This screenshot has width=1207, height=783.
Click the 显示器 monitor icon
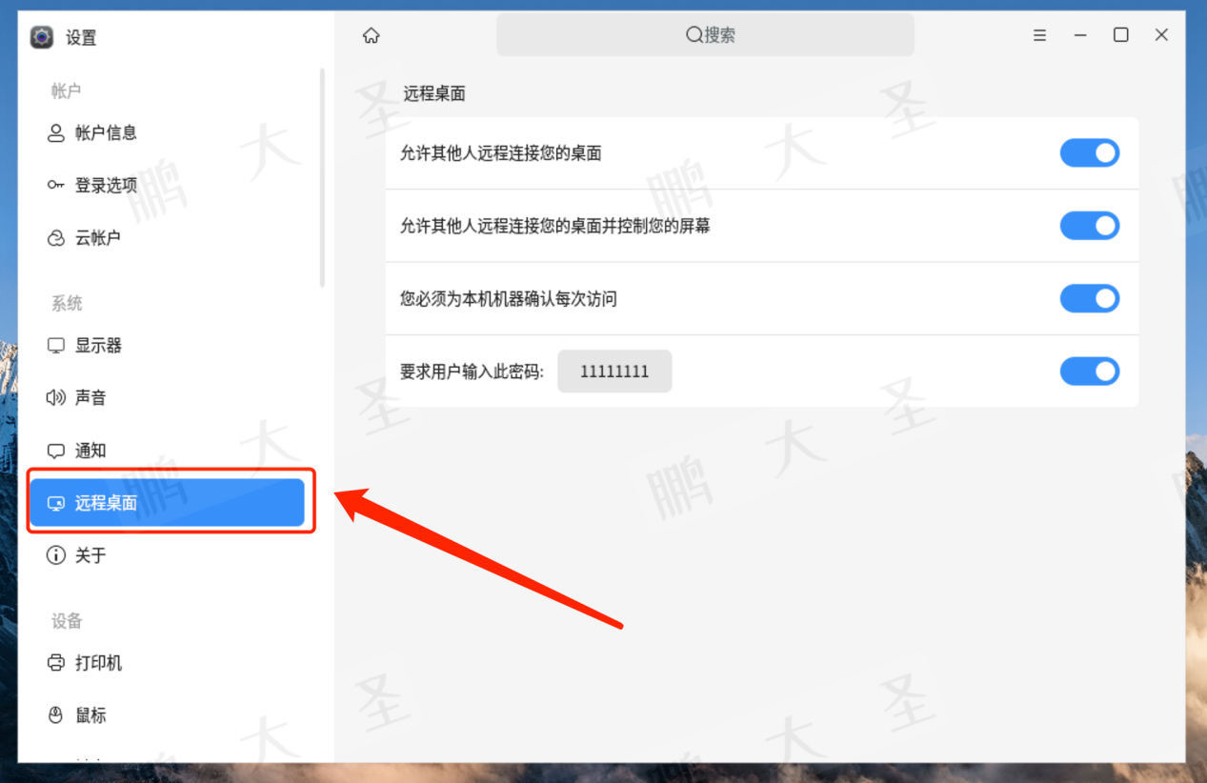point(56,346)
